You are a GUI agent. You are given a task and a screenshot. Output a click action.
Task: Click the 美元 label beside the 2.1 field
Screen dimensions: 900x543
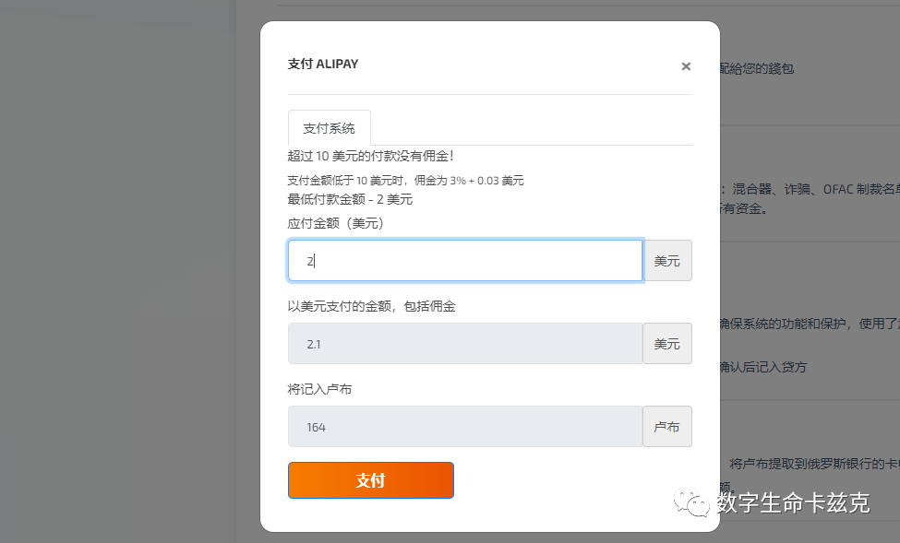coord(667,344)
